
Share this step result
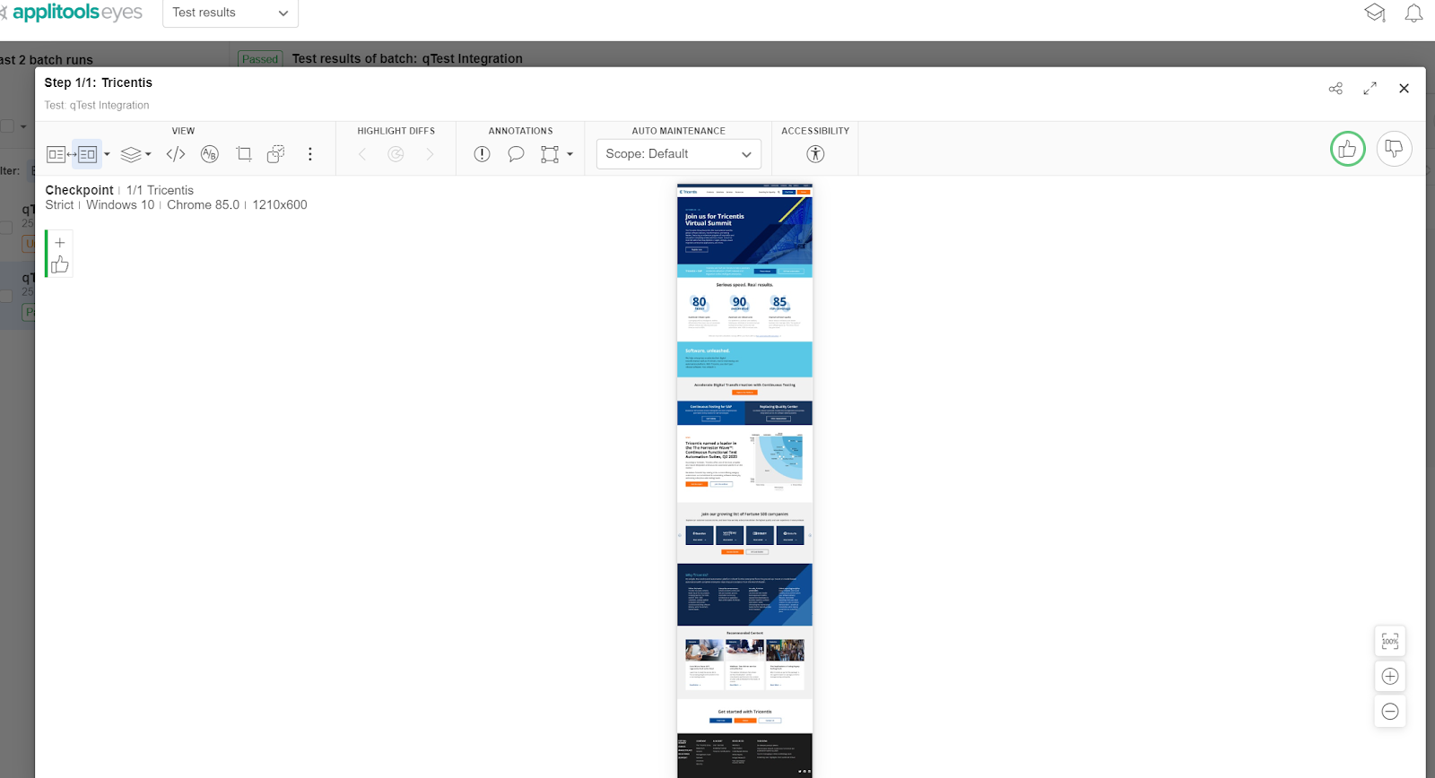click(x=1335, y=88)
